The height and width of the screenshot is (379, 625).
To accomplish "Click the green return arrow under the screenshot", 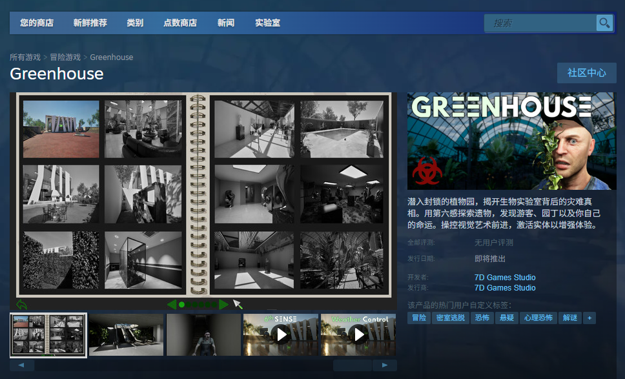I will pyautogui.click(x=21, y=303).
